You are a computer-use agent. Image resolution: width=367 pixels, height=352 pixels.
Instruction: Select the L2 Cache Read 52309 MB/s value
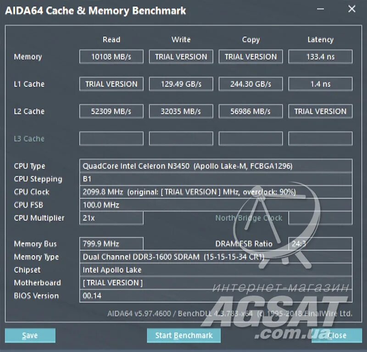tap(111, 111)
